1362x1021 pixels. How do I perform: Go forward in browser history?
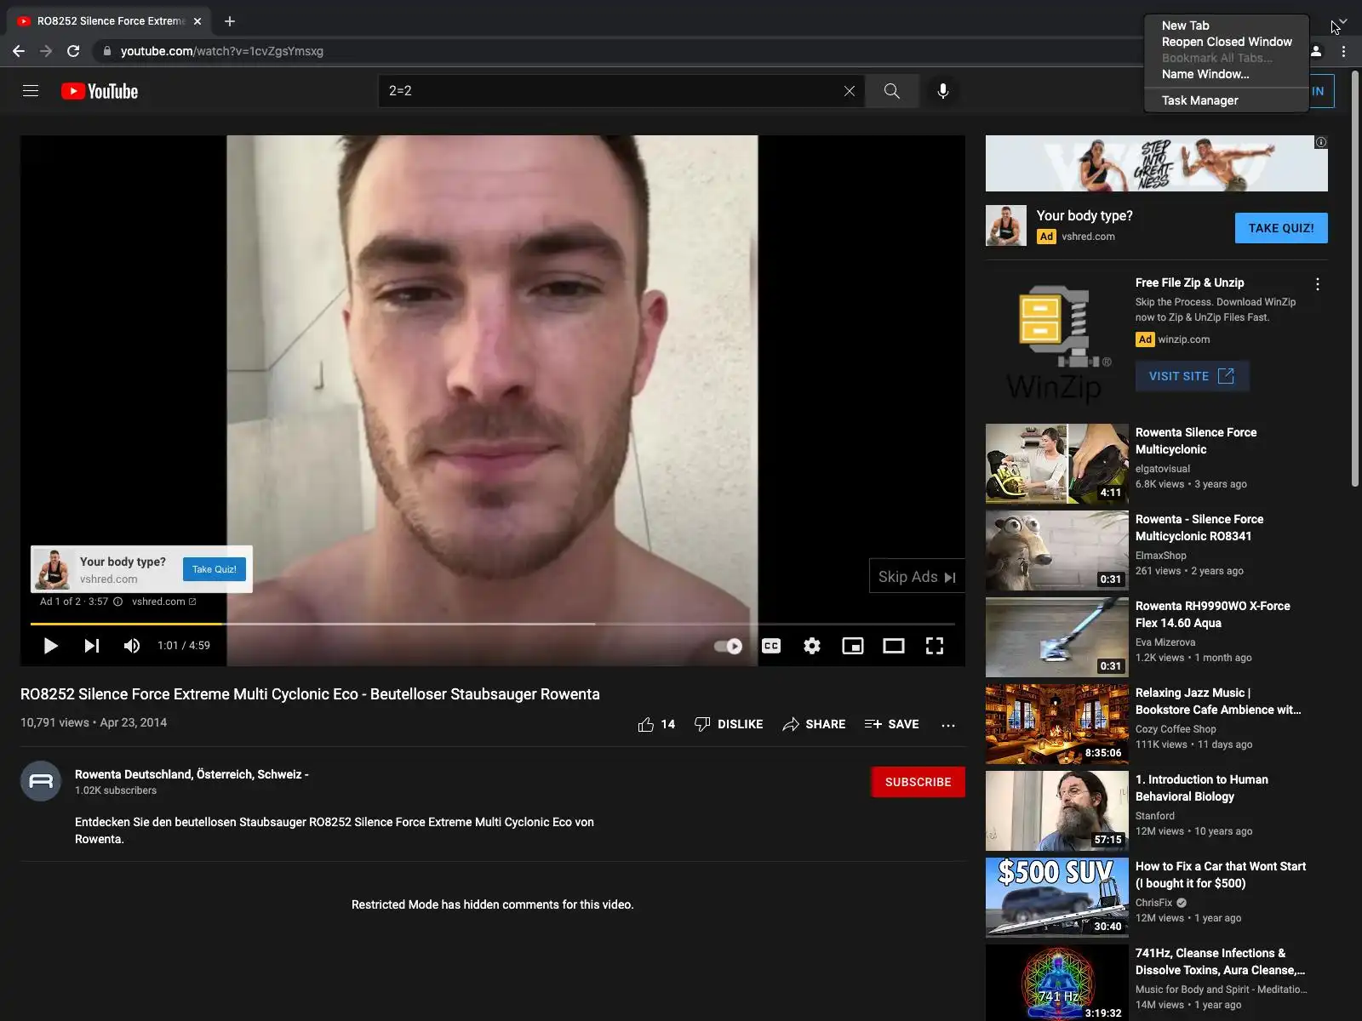click(46, 51)
